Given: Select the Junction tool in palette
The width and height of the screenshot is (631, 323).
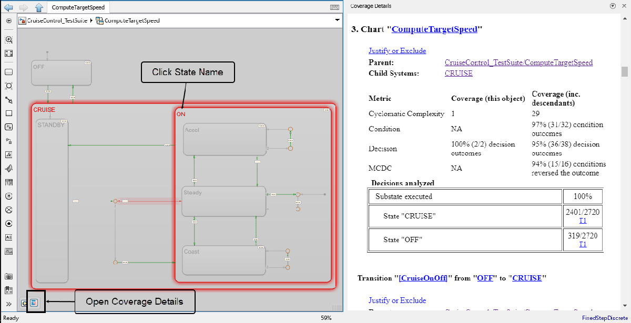Looking at the screenshot, I should pyautogui.click(x=9, y=86).
